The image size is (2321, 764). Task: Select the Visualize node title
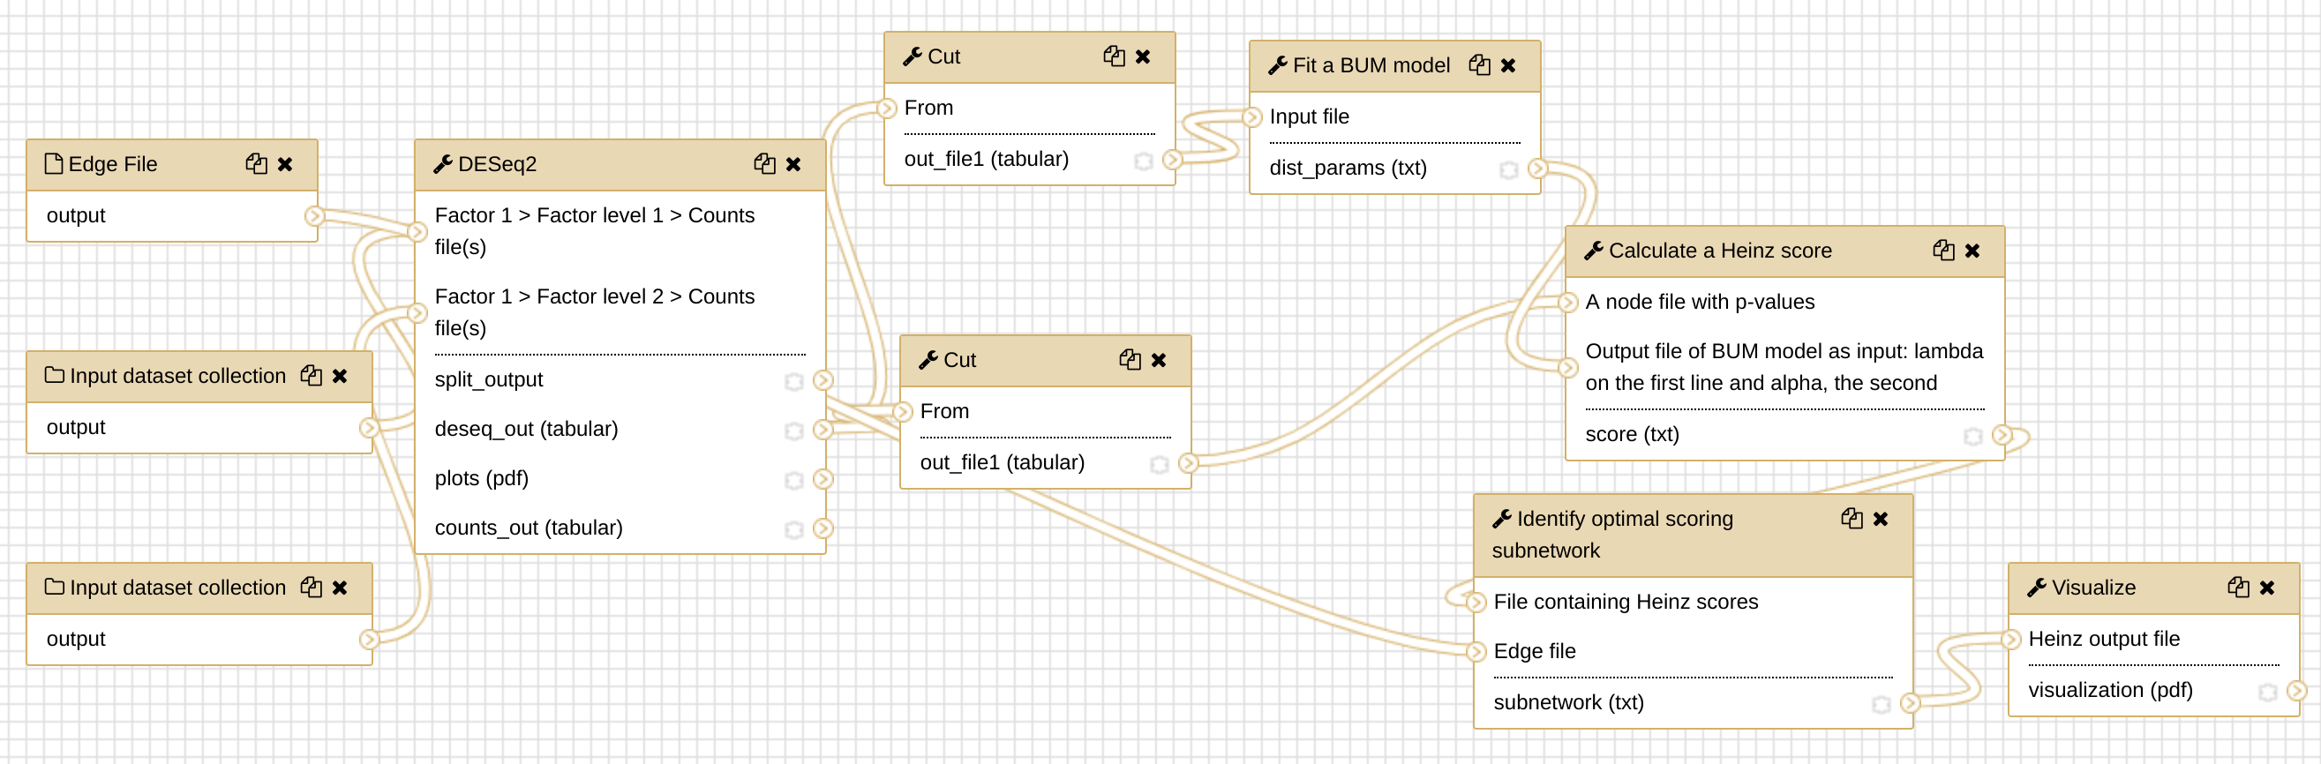click(x=2094, y=588)
